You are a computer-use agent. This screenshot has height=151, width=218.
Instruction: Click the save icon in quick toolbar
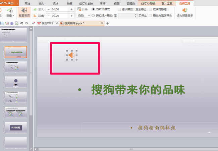[x=2, y=23]
